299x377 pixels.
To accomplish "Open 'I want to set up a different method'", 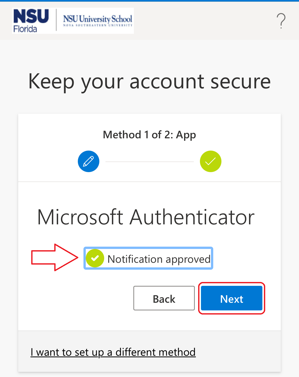I will point(113,352).
